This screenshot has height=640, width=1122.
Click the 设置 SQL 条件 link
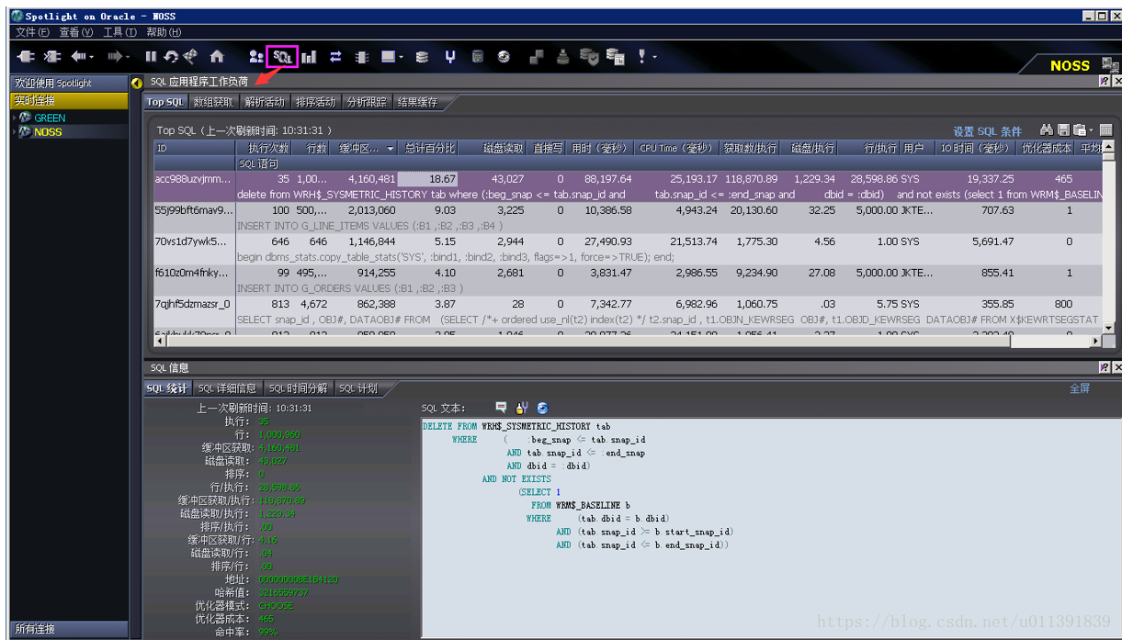coord(987,131)
